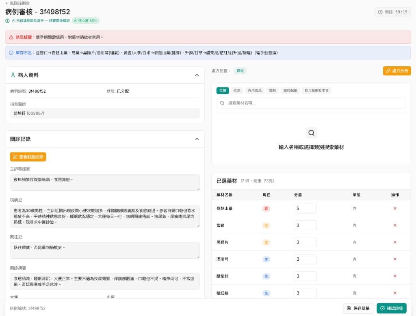Edit the 醋柴胡 quantity field

pyautogui.click(x=305, y=276)
